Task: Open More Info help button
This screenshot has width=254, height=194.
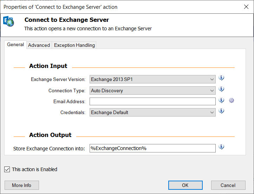Action: [x=22, y=185]
